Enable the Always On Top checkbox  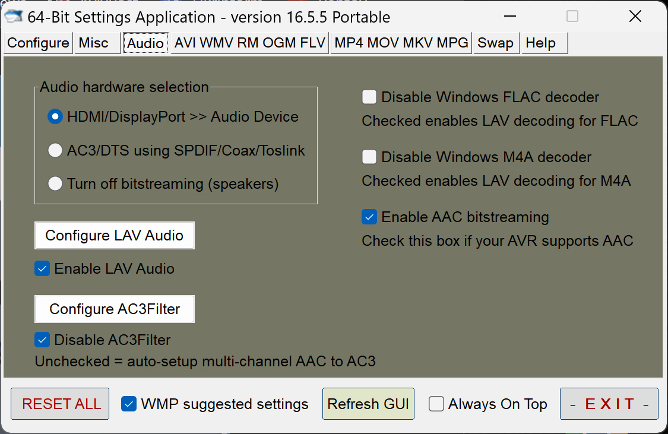click(x=436, y=404)
